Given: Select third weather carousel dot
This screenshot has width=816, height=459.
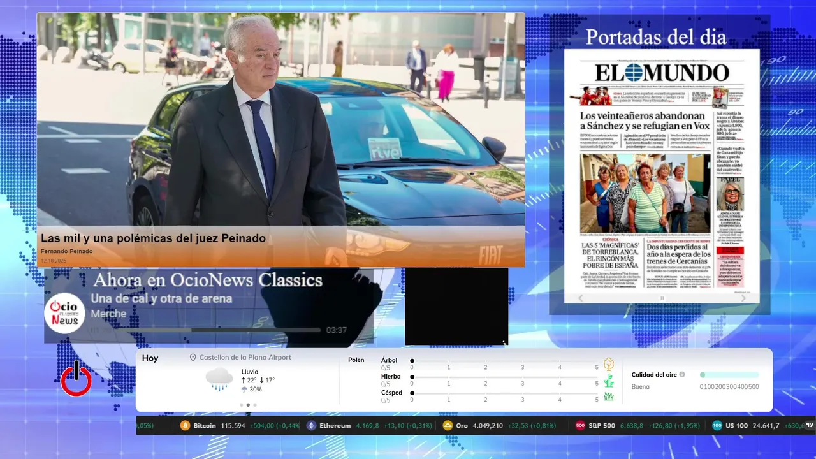Looking at the screenshot, I should [x=255, y=405].
